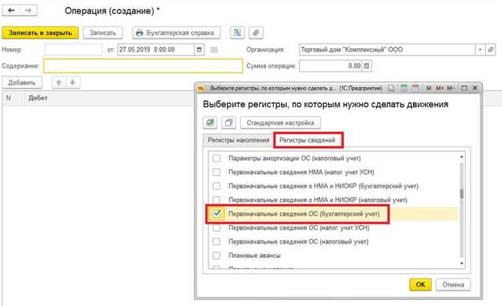Go forward with the right arrow button
This screenshot has width=502, height=306.
point(28,11)
